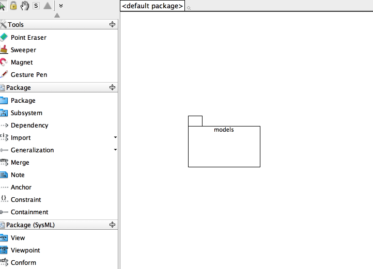The height and width of the screenshot is (269, 373).
Task: Open the Generalization tool dropdown arrow
Action: tap(115, 150)
